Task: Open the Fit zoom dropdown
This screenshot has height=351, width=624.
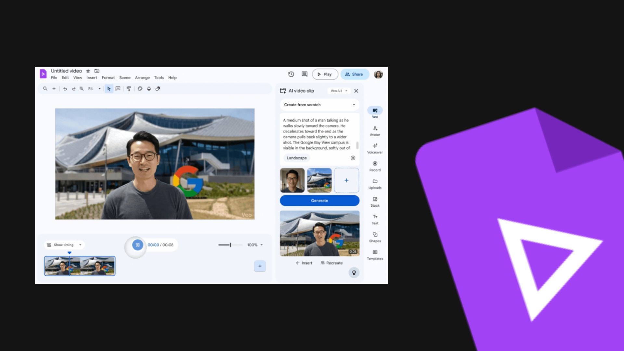Action: (x=94, y=89)
